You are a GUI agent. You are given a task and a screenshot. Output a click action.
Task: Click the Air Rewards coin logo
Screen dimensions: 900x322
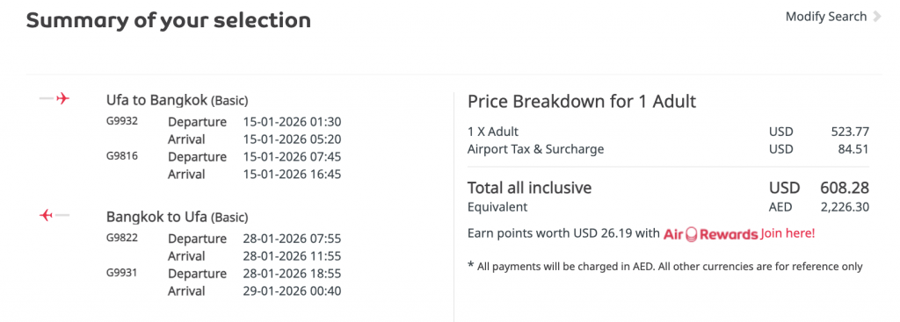tap(691, 234)
